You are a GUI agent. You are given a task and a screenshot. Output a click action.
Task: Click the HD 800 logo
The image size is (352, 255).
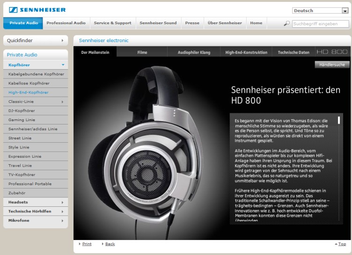pos(332,52)
